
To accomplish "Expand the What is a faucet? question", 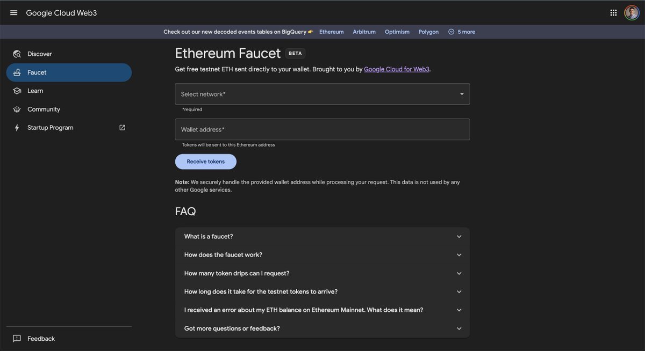I will click(x=322, y=237).
